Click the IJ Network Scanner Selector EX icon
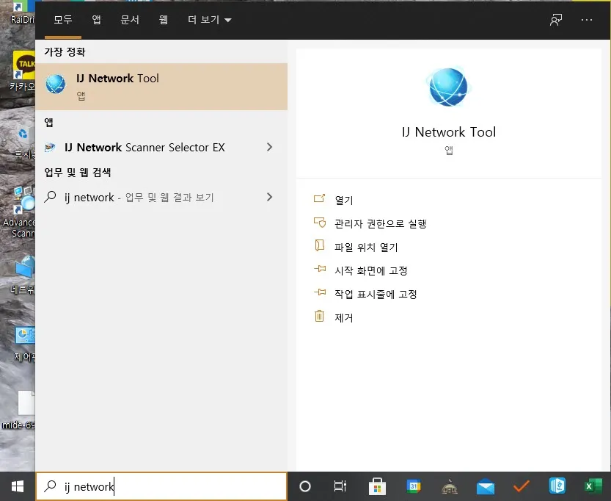 tap(49, 147)
